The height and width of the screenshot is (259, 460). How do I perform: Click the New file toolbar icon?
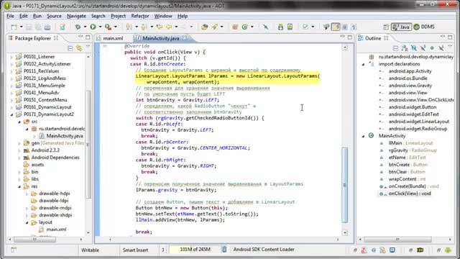pyautogui.click(x=14, y=27)
